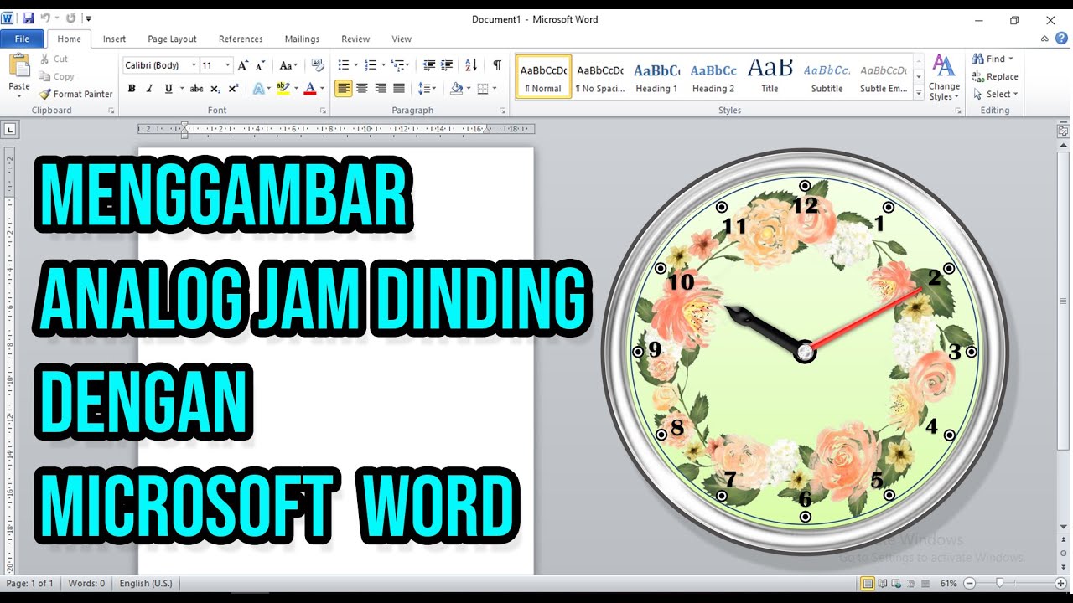Image resolution: width=1073 pixels, height=603 pixels.
Task: Click the Grow Font icon
Action: pyautogui.click(x=243, y=65)
